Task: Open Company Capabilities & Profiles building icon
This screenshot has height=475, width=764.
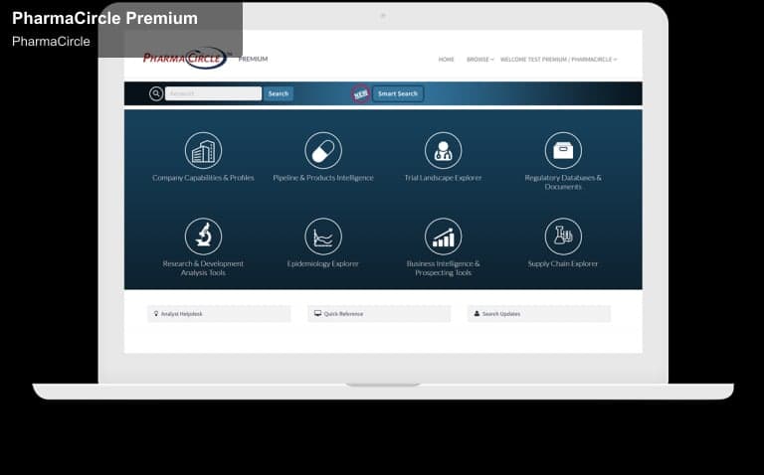Action: pyautogui.click(x=203, y=150)
